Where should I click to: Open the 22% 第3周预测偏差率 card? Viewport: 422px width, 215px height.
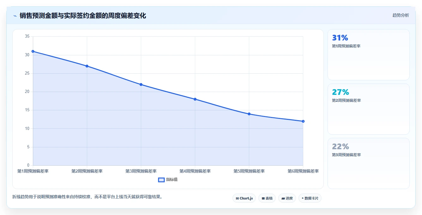coord(368,163)
